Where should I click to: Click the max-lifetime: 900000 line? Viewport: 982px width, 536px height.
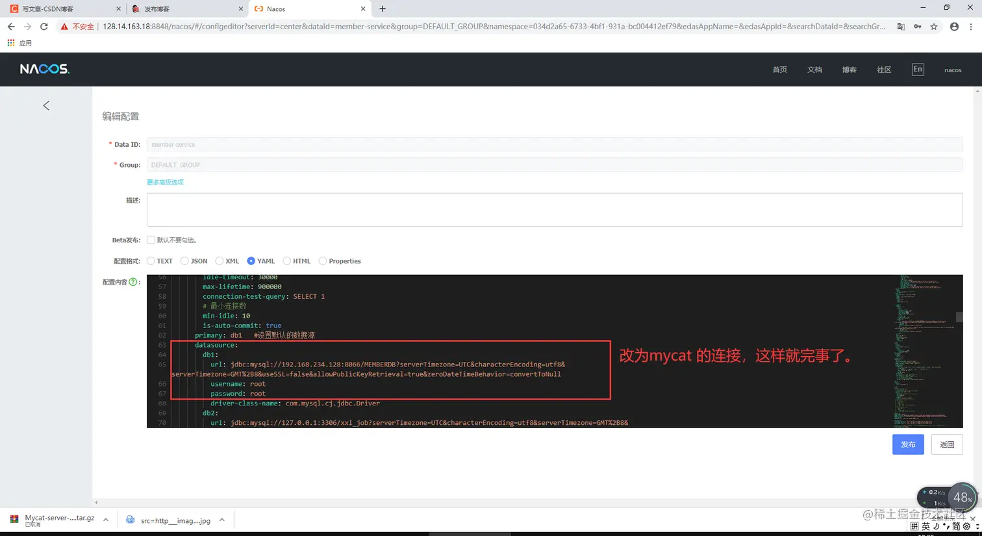click(x=242, y=287)
